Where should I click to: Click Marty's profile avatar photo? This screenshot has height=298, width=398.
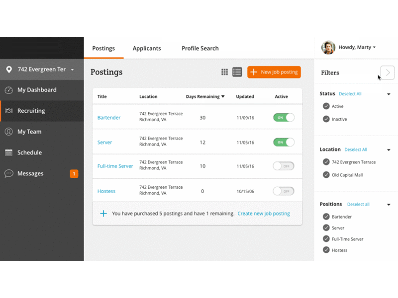(328, 47)
